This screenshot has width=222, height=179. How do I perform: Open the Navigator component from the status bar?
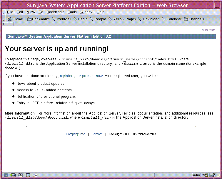6,175
